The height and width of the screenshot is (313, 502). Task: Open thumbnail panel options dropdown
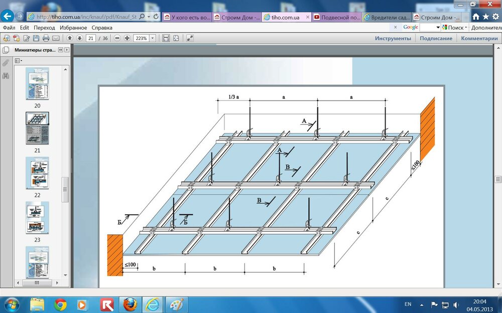19,61
